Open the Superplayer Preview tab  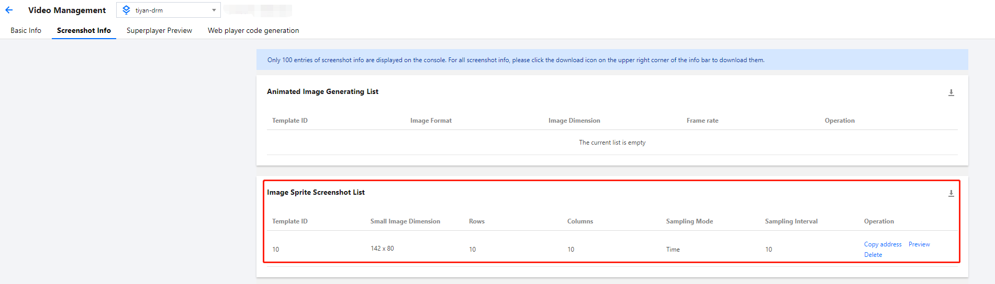tap(159, 30)
